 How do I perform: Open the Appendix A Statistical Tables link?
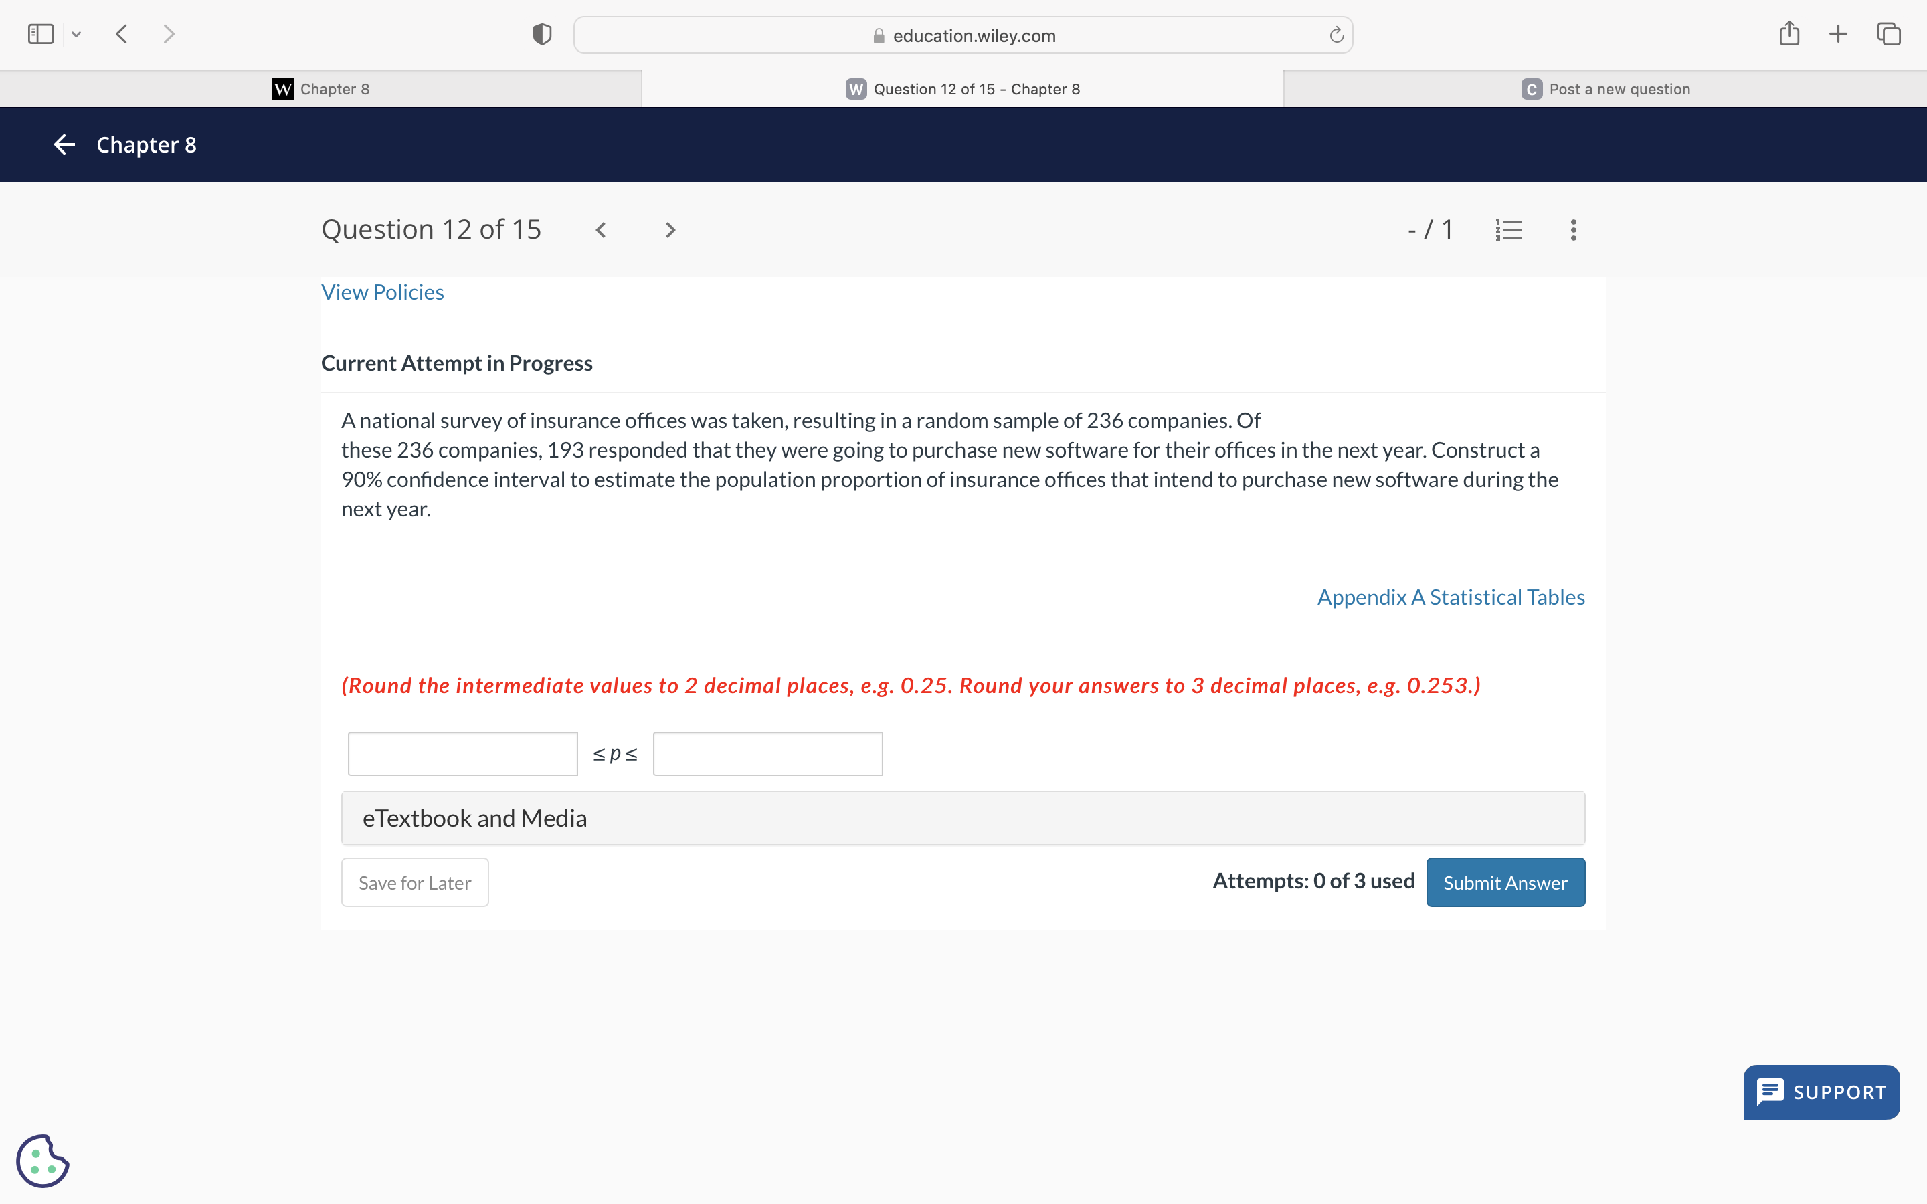point(1450,597)
